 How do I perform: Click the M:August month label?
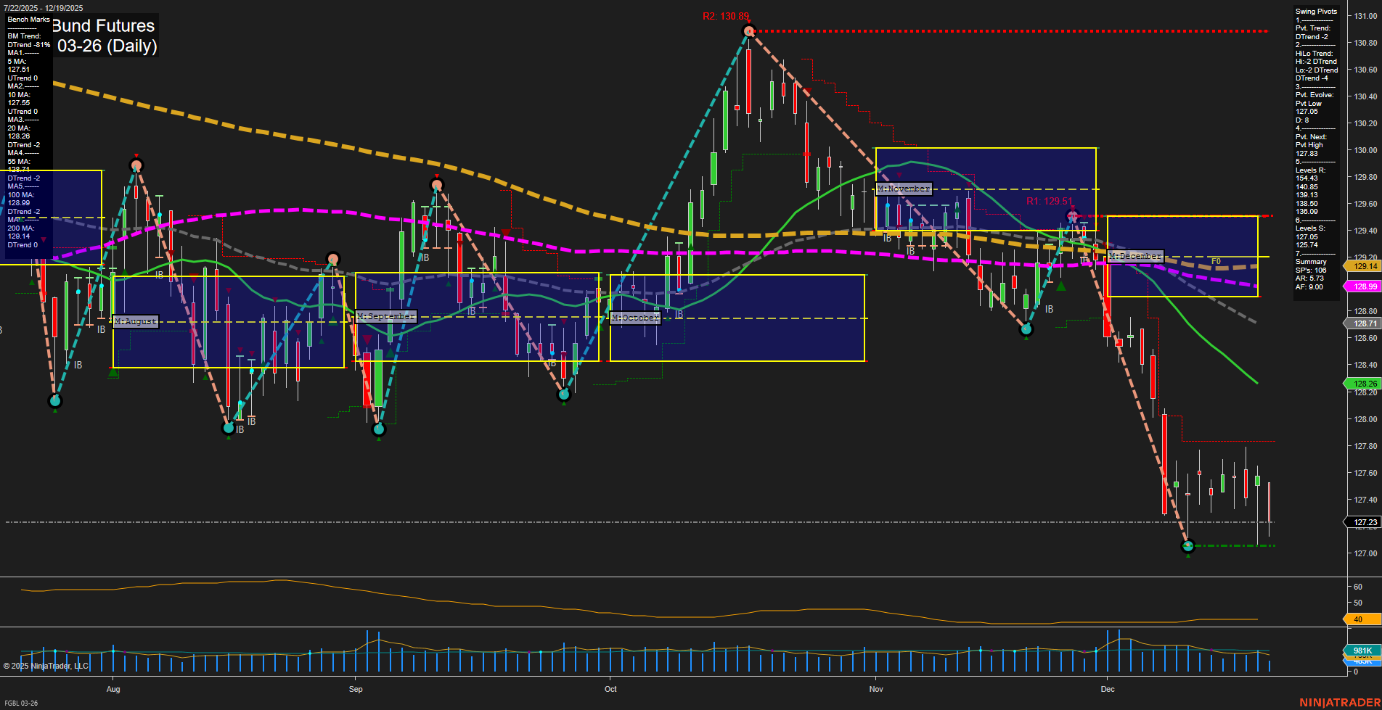pos(135,321)
